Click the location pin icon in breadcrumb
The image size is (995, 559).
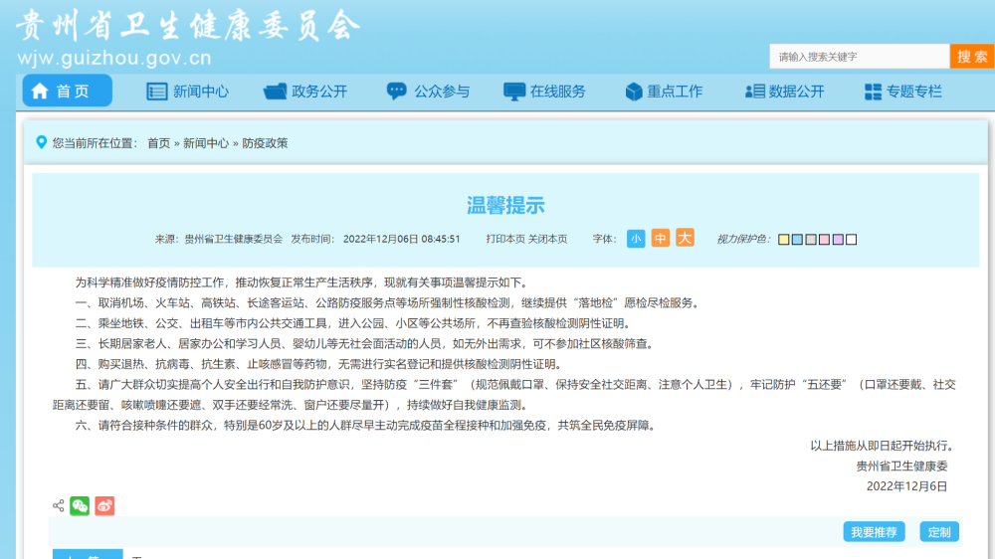(x=41, y=142)
